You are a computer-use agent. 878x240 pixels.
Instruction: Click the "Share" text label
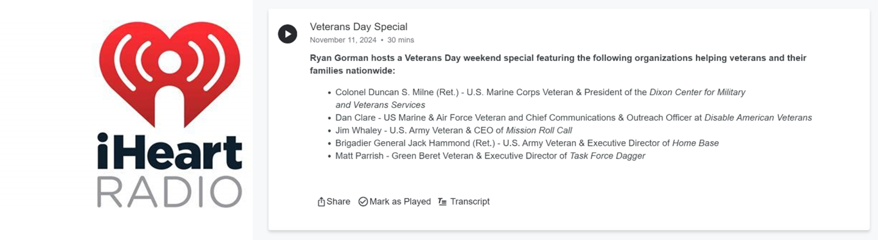[x=338, y=202]
